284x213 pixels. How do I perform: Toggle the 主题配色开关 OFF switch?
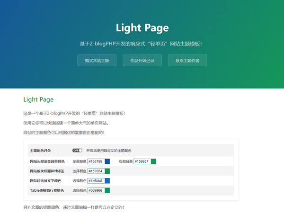[x=77, y=151]
